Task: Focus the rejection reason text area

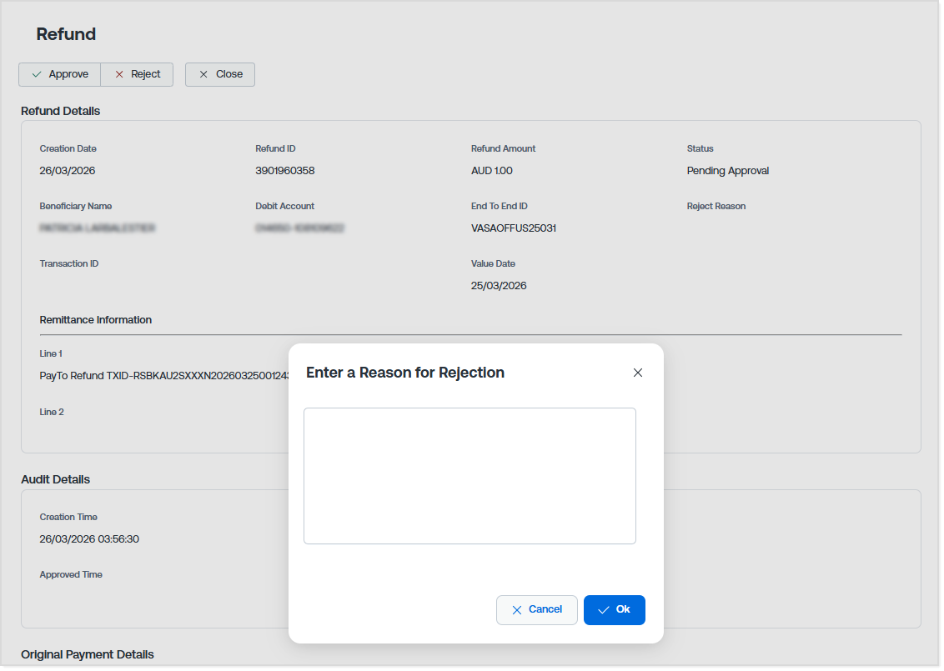Action: click(x=470, y=476)
